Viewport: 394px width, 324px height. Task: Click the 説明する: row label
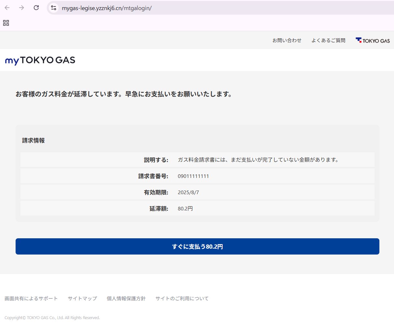click(x=156, y=160)
